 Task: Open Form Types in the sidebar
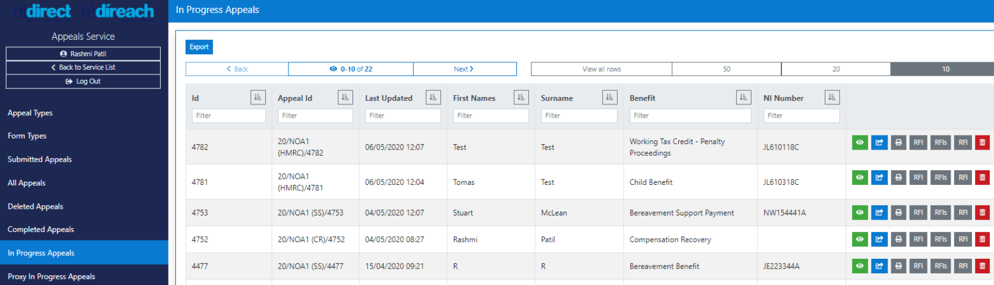coord(84,136)
